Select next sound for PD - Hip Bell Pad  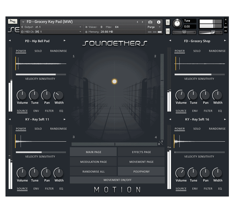coord(65,41)
